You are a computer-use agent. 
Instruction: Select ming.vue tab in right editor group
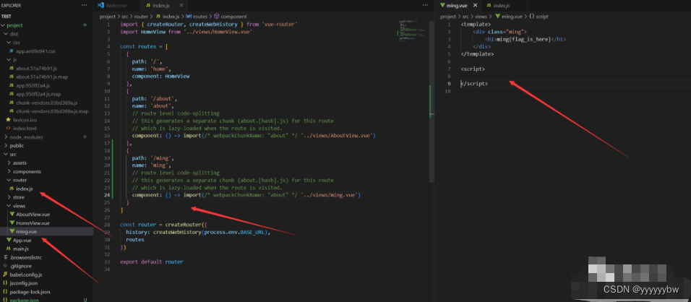click(458, 5)
